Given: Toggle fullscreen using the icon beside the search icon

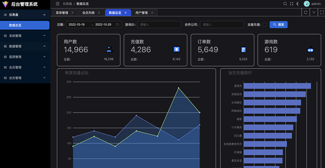Looking at the screenshot, I should (x=292, y=4).
